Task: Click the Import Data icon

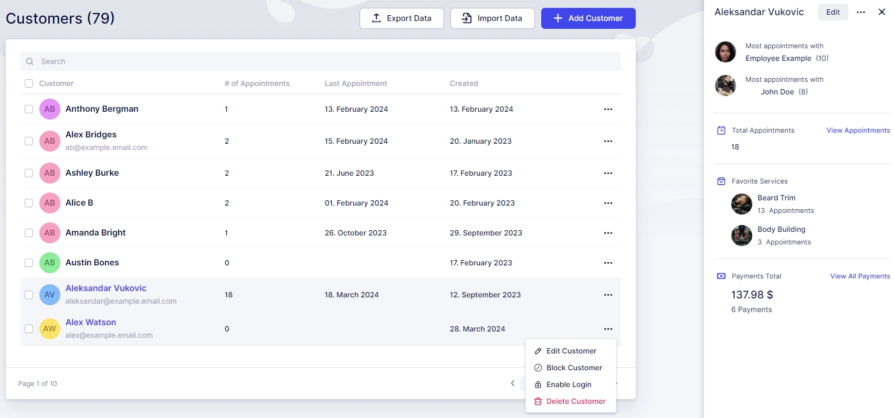Action: [x=467, y=18]
